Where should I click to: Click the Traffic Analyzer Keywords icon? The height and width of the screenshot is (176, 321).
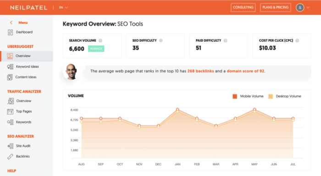[x=10, y=122]
